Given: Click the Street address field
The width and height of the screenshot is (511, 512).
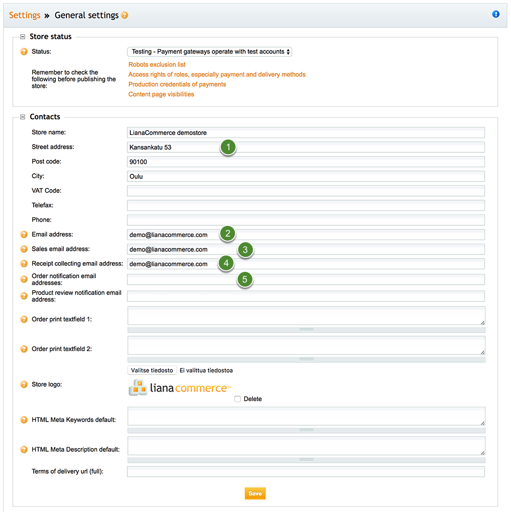Looking at the screenshot, I should click(306, 147).
